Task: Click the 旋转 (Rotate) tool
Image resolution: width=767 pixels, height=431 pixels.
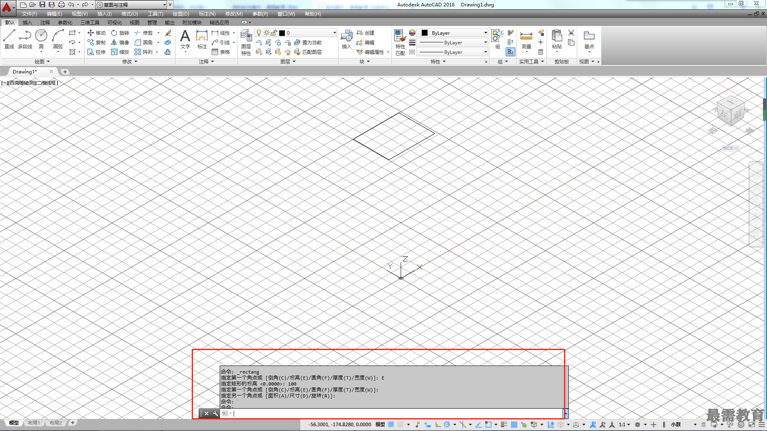Action: (x=120, y=33)
